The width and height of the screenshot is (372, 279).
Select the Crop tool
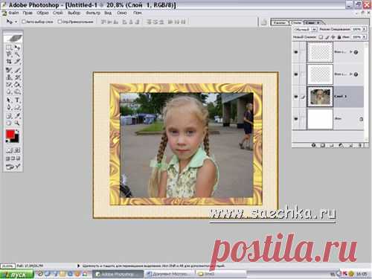9,61
